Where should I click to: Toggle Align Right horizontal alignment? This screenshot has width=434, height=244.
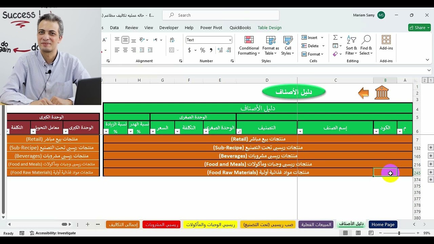coord(134,50)
